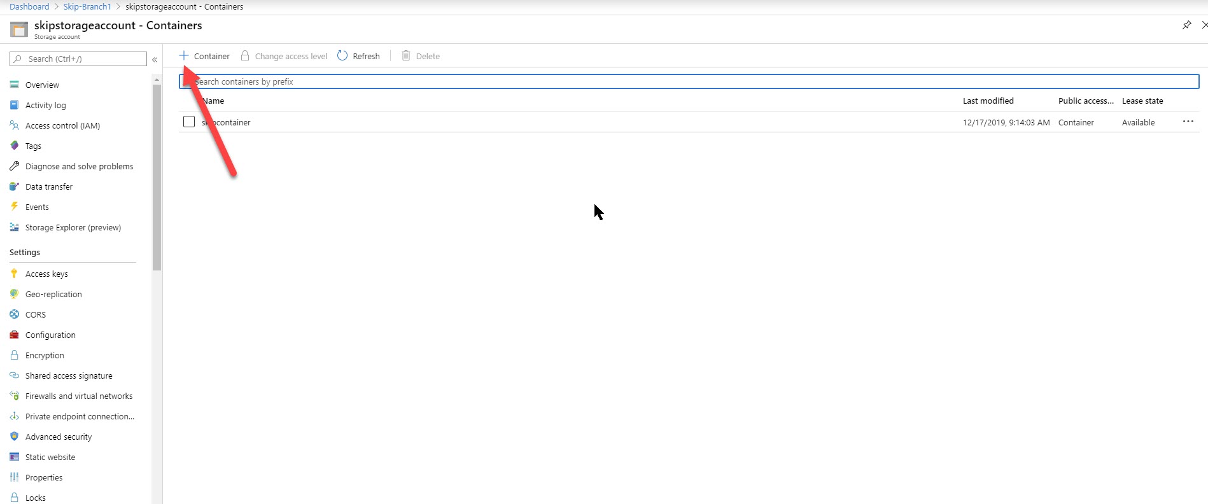Screen dimensions: 1208x504
Task: Click the Advanced security shield icon
Action: pos(14,437)
